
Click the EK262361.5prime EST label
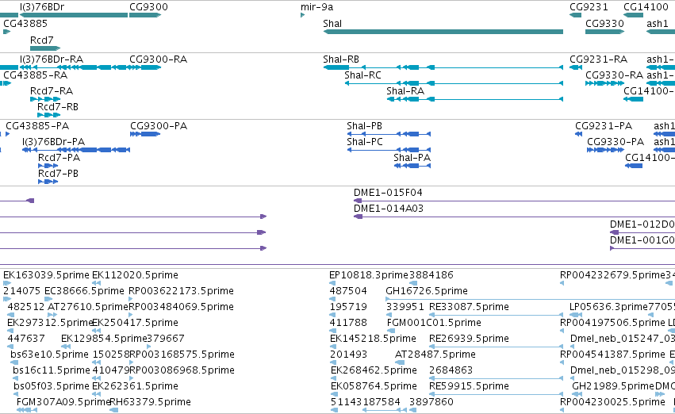[x=135, y=386]
